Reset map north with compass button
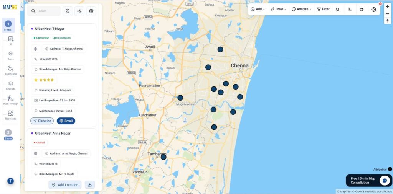 388,21
